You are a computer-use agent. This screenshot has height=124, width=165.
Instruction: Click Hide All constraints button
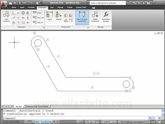point(38,22)
